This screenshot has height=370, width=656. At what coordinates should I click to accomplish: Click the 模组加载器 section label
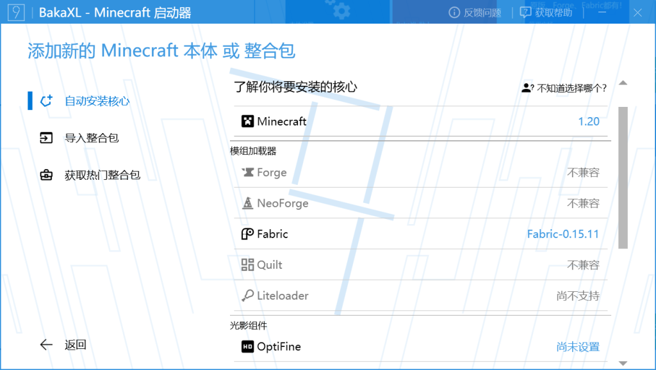[x=253, y=151]
